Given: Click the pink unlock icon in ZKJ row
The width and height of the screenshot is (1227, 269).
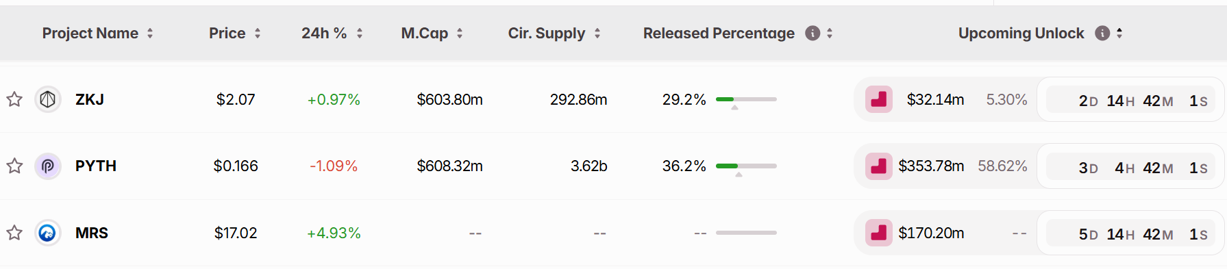Looking at the screenshot, I should click(x=879, y=100).
